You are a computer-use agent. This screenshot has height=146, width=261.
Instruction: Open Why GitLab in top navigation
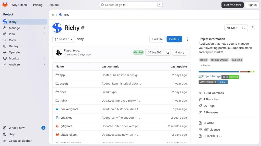[19, 5]
